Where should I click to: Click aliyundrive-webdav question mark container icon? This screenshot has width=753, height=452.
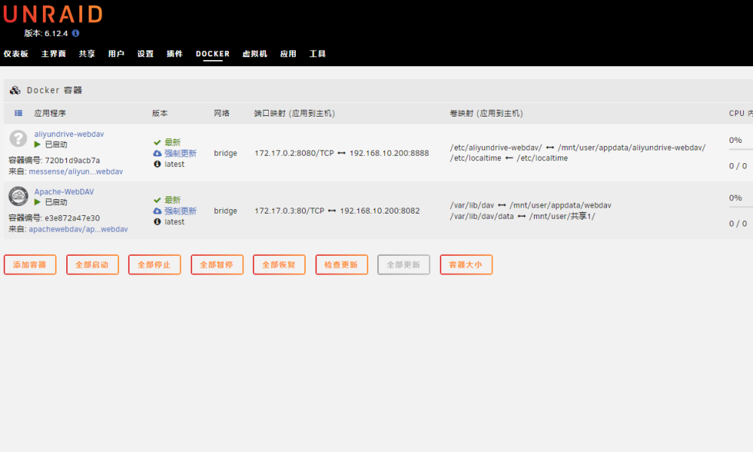(x=18, y=138)
